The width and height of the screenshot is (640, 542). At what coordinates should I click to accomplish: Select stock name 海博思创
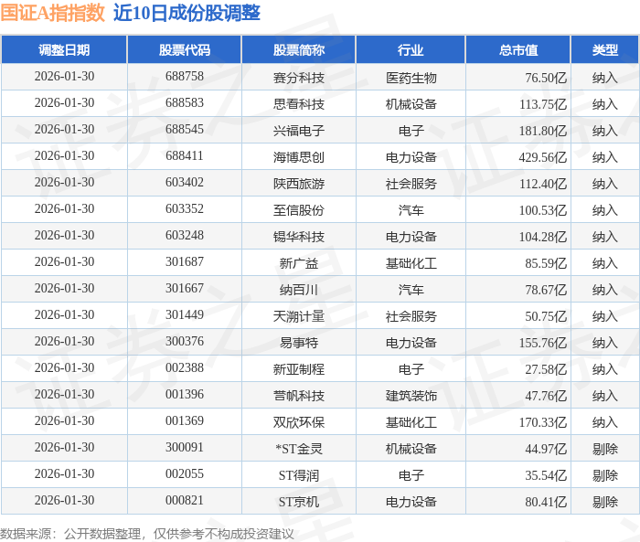point(299,157)
